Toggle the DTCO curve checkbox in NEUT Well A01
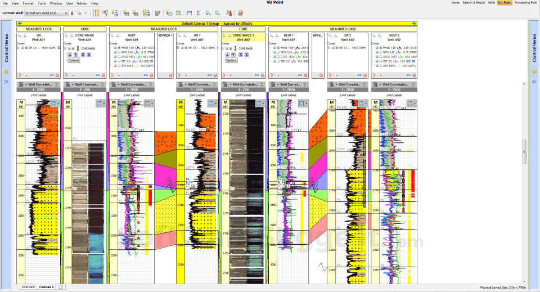Screen dimensions: 540x292 [x=116, y=57]
